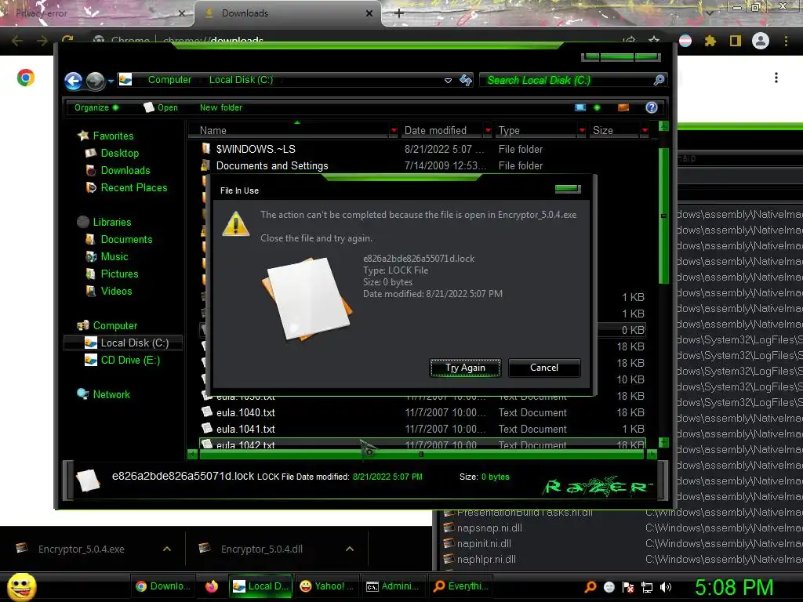Expand Encryptor_5.0.4.dll download options

[350, 549]
